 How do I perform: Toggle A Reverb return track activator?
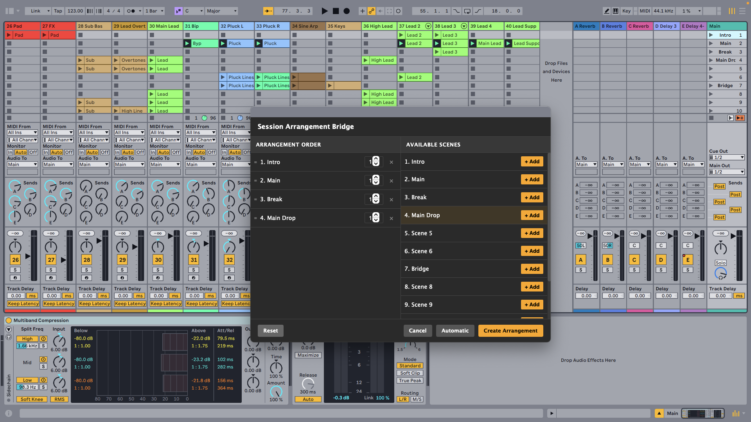(x=580, y=260)
